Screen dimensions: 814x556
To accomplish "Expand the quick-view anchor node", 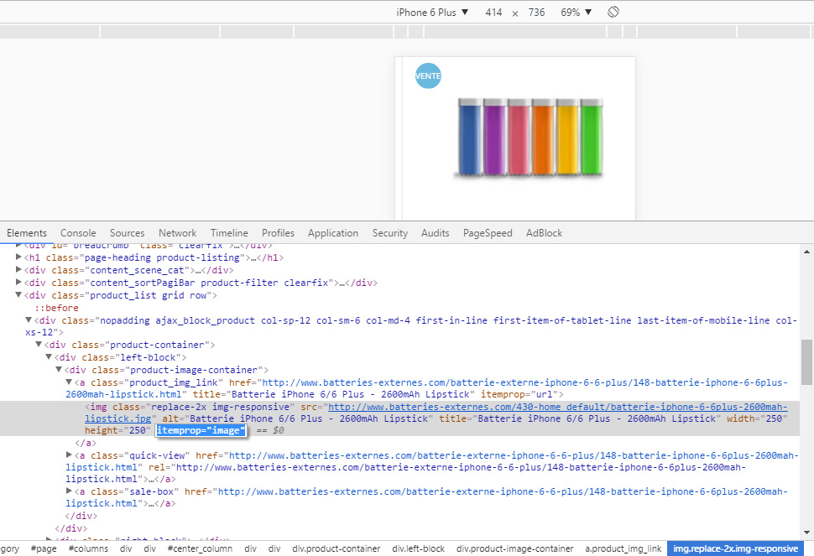I will [69, 455].
